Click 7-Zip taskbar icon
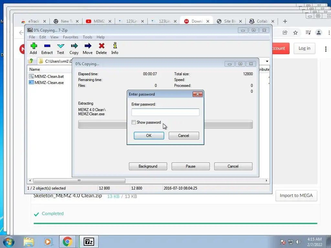This screenshot has width=331, height=248. coord(89,242)
